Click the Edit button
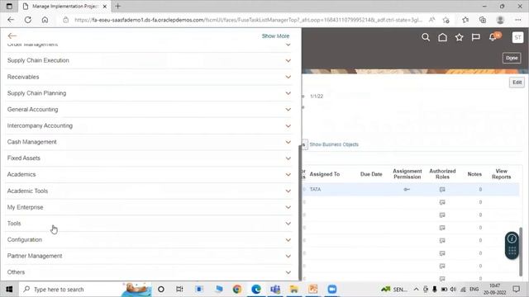The image size is (529, 297). tap(517, 82)
